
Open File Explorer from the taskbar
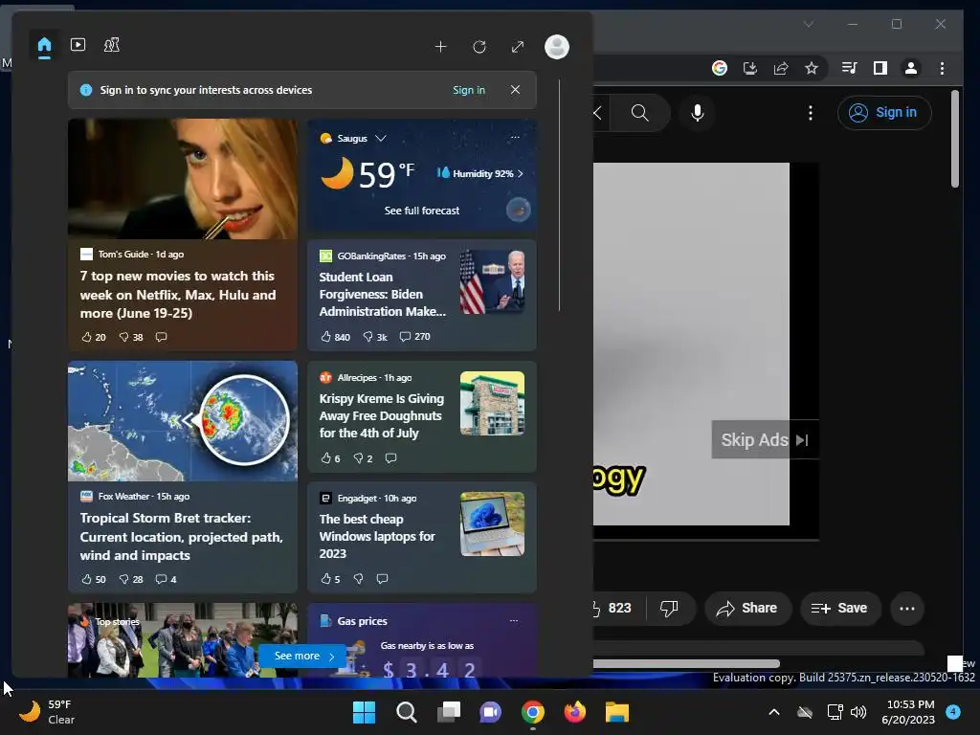(x=617, y=712)
